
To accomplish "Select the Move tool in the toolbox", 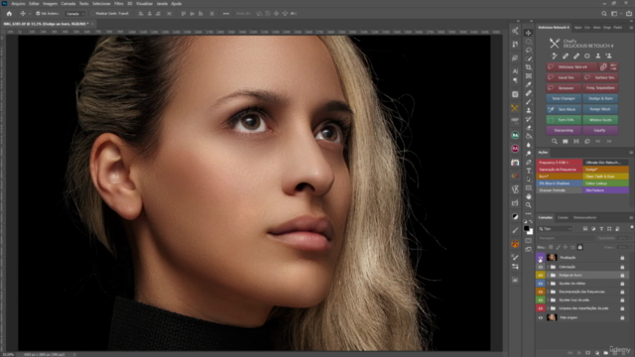I will (529, 33).
